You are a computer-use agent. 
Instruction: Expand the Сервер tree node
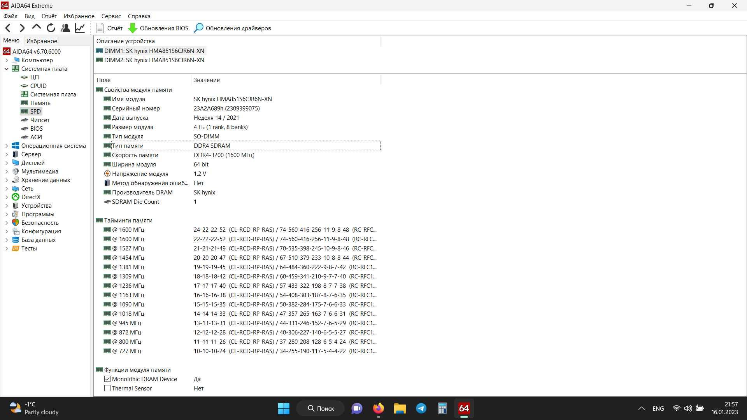point(7,154)
